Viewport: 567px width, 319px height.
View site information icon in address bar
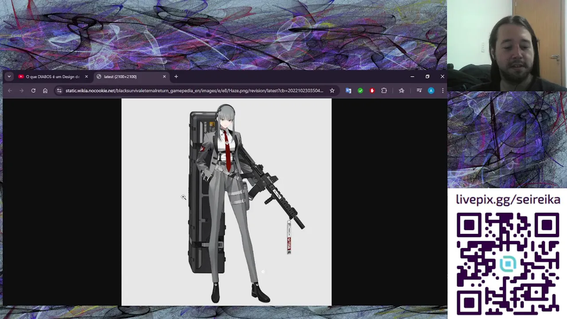[x=59, y=90]
